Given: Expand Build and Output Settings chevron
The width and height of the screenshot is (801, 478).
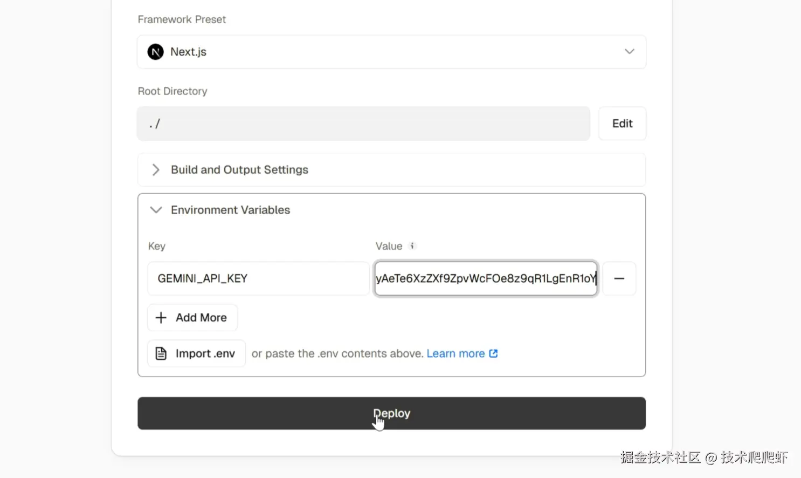Looking at the screenshot, I should (x=156, y=170).
